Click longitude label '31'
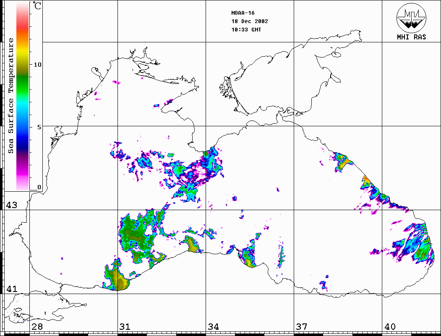Screen dimensions: 441x336 coord(125,326)
